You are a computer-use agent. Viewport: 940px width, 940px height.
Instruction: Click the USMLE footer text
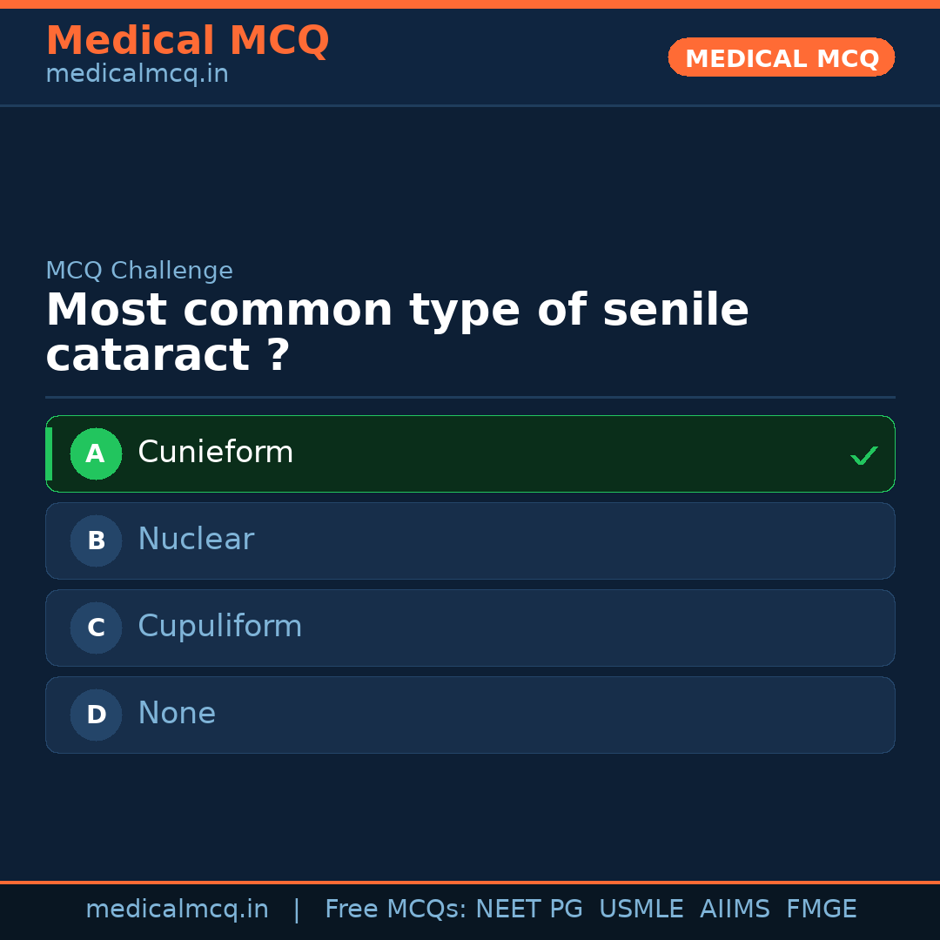pyautogui.click(x=641, y=910)
